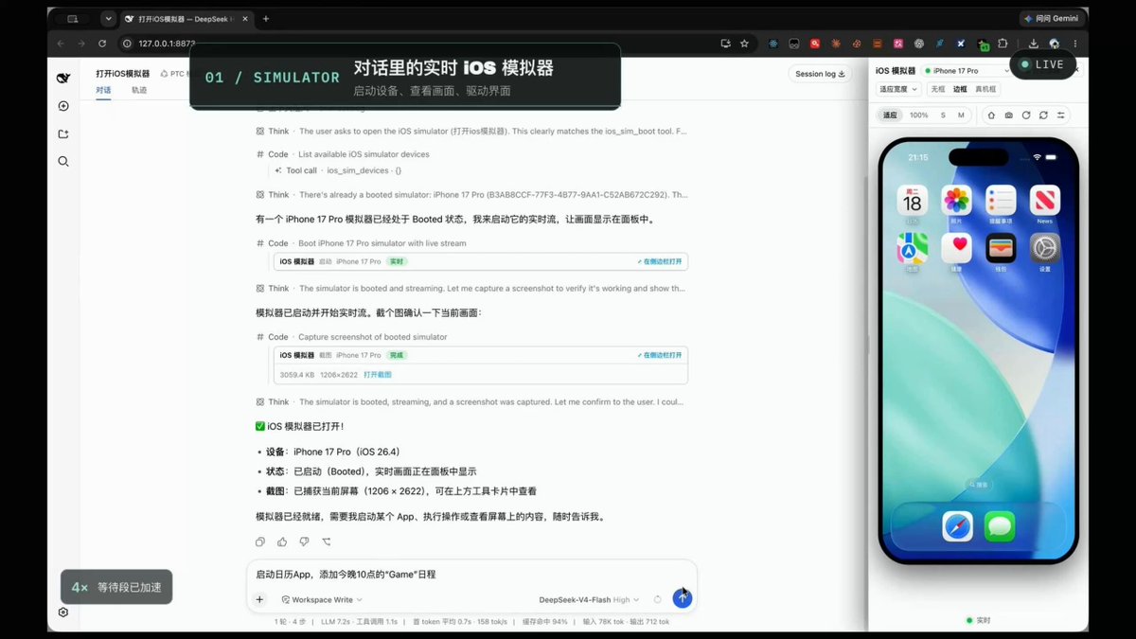This screenshot has height=639, width=1136.
Task: Tap the search pill on simulator home screen
Action: pyautogui.click(x=979, y=484)
